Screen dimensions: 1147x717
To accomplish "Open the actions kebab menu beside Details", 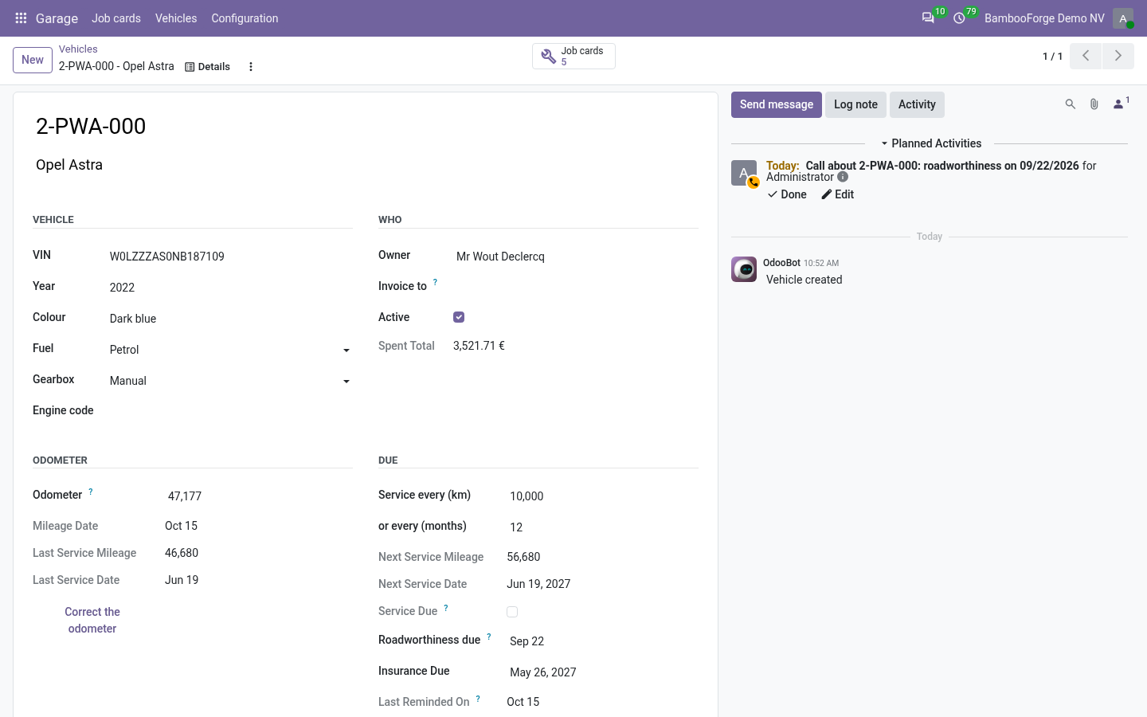I will pyautogui.click(x=251, y=67).
